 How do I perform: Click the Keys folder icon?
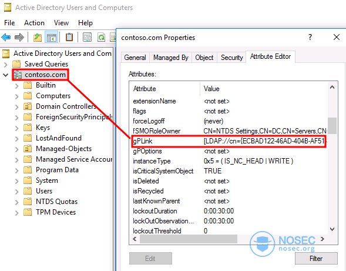tap(28, 128)
